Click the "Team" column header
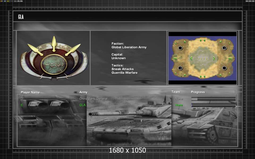Image resolution: width=255 pixels, height=159 pixels. coord(176,92)
